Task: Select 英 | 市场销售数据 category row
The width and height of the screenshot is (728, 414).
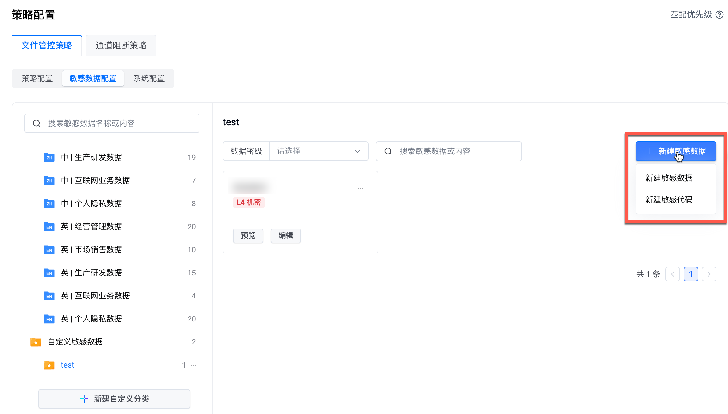Action: (x=112, y=249)
